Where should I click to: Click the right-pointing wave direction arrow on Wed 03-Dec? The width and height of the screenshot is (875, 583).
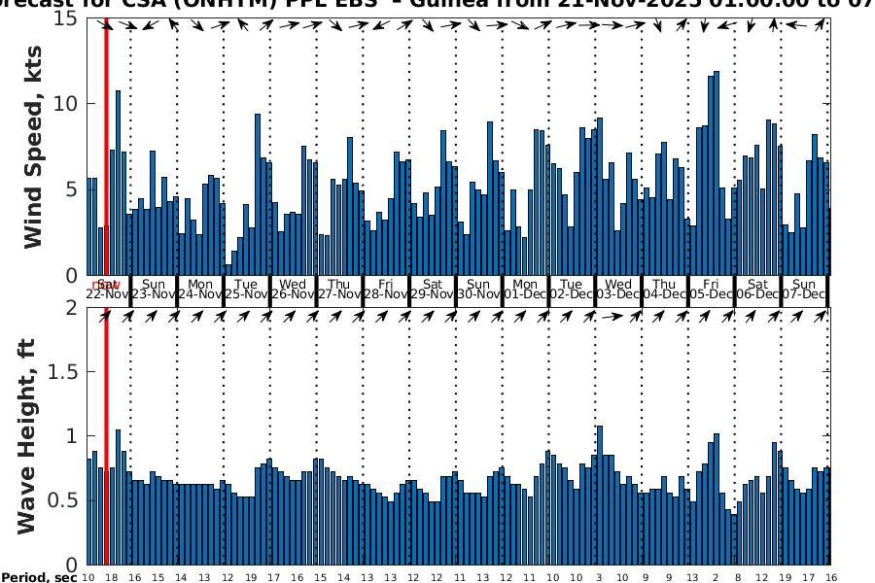[610, 316]
